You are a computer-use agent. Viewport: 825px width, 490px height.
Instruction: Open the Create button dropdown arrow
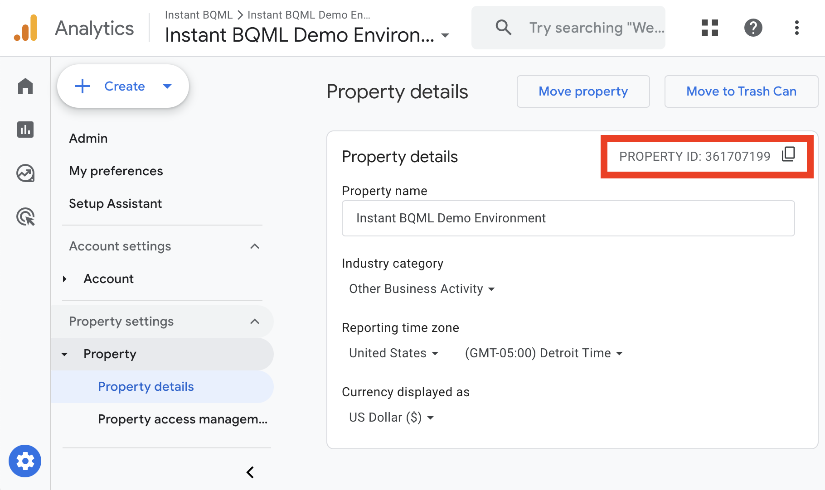tap(167, 86)
